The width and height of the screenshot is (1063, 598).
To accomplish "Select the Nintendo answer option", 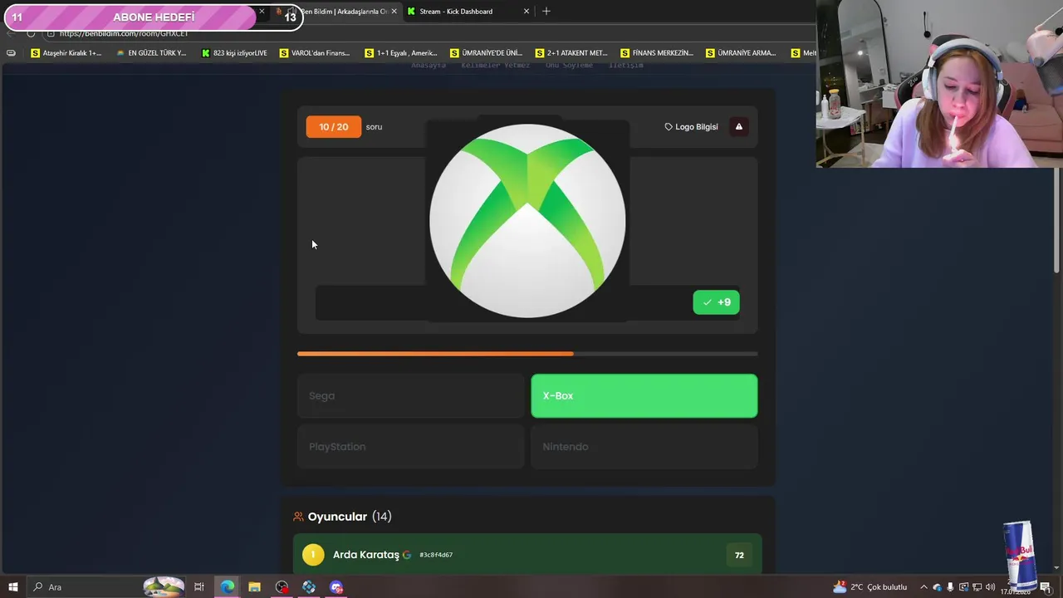I will tap(644, 447).
